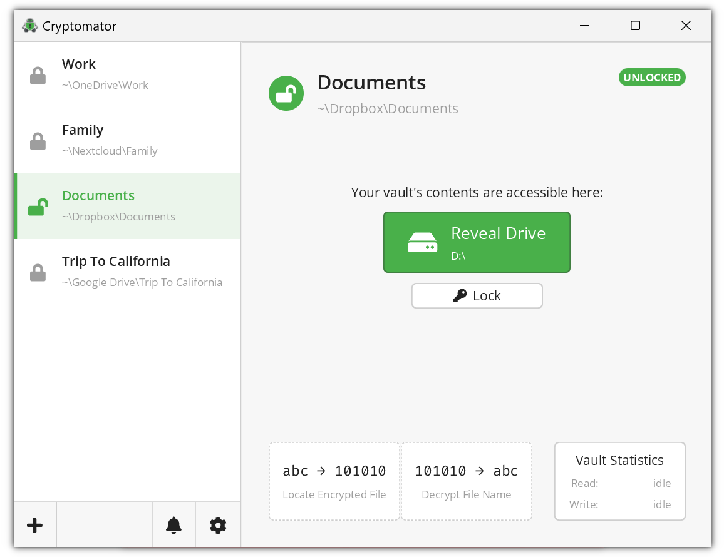
Task: Open Locate Encrypted File drop area
Action: tap(334, 481)
